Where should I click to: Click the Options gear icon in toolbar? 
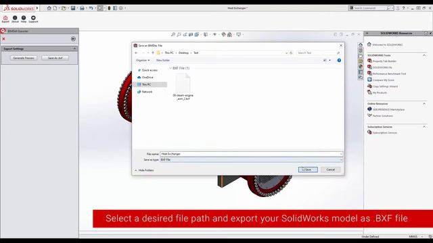120,8
